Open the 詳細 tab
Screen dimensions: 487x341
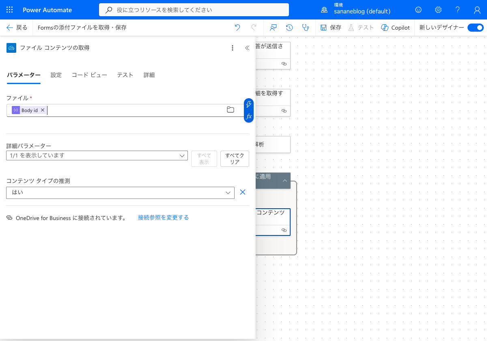(x=149, y=75)
